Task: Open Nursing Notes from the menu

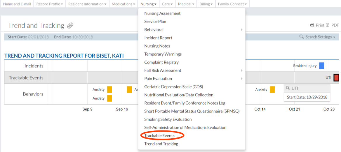Action: (157, 46)
